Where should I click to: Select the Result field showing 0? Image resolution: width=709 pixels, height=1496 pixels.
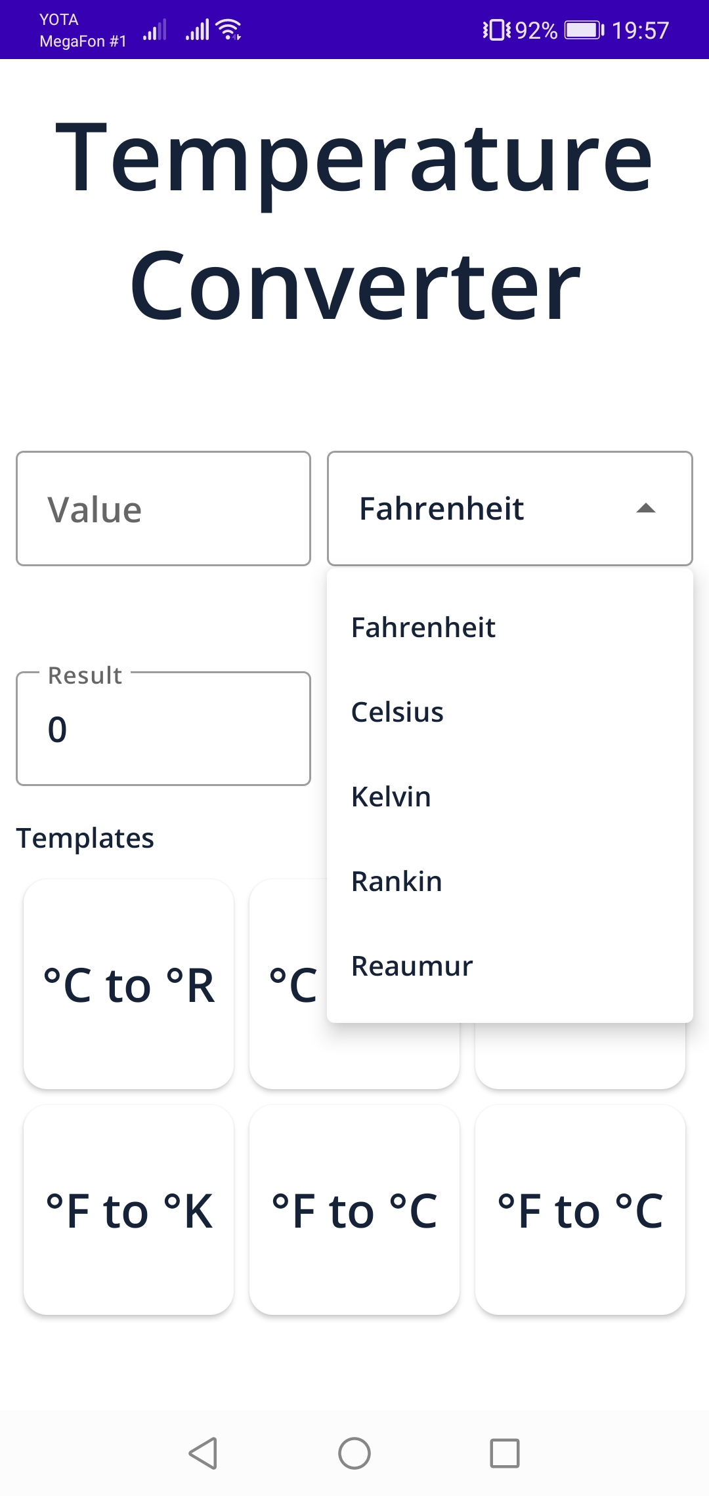(x=163, y=728)
